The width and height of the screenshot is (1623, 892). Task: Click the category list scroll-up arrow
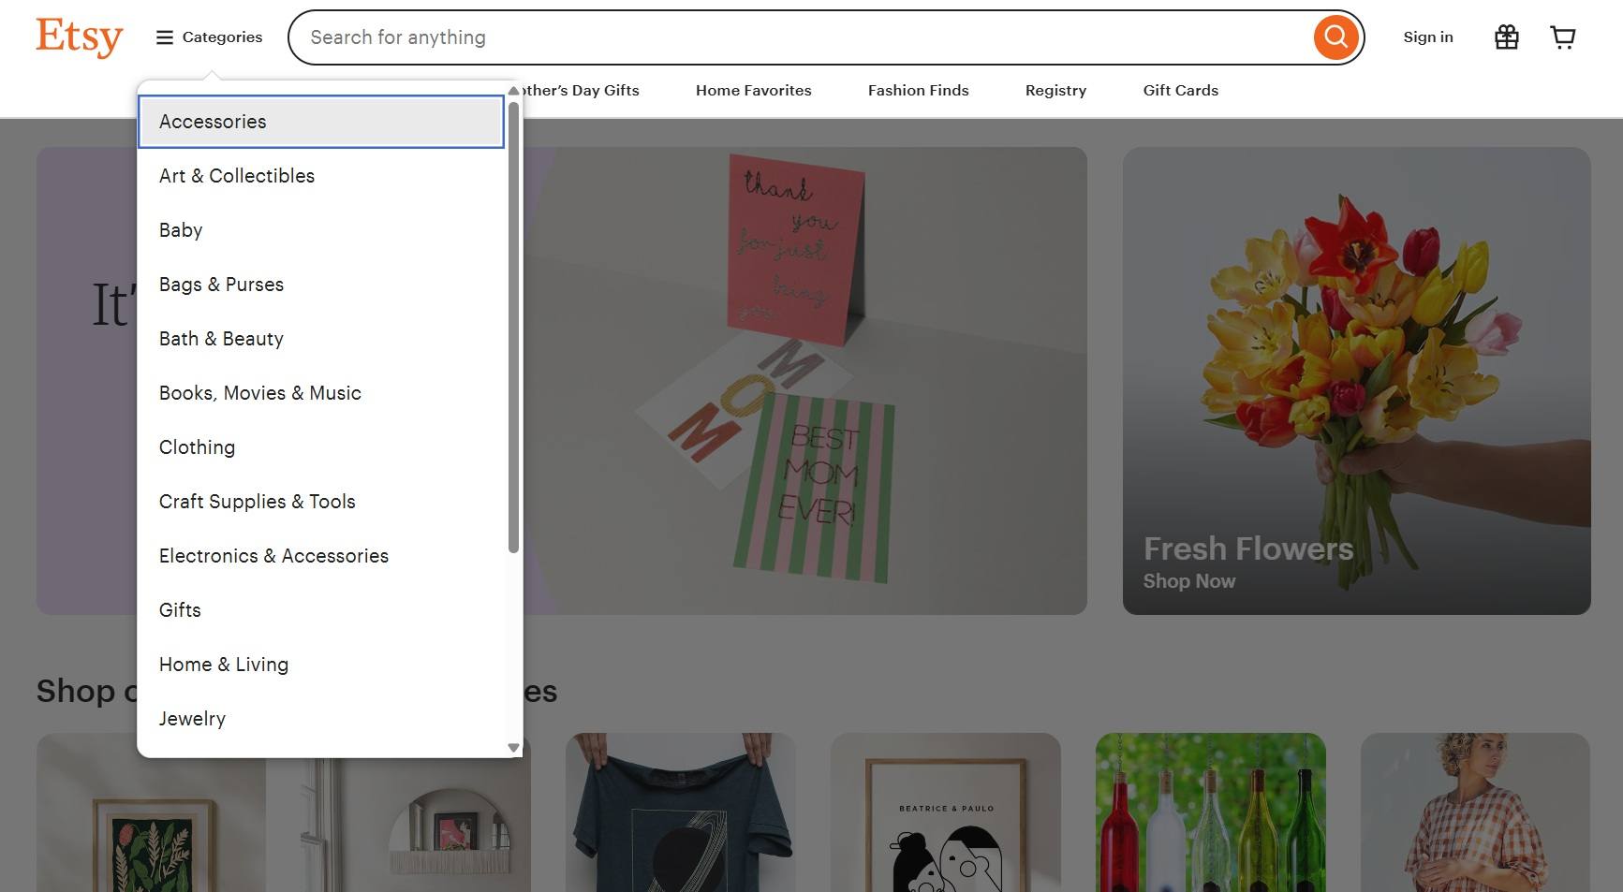(x=513, y=91)
